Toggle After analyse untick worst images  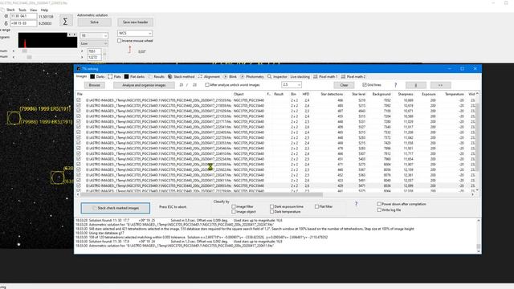pyautogui.click(x=233, y=85)
